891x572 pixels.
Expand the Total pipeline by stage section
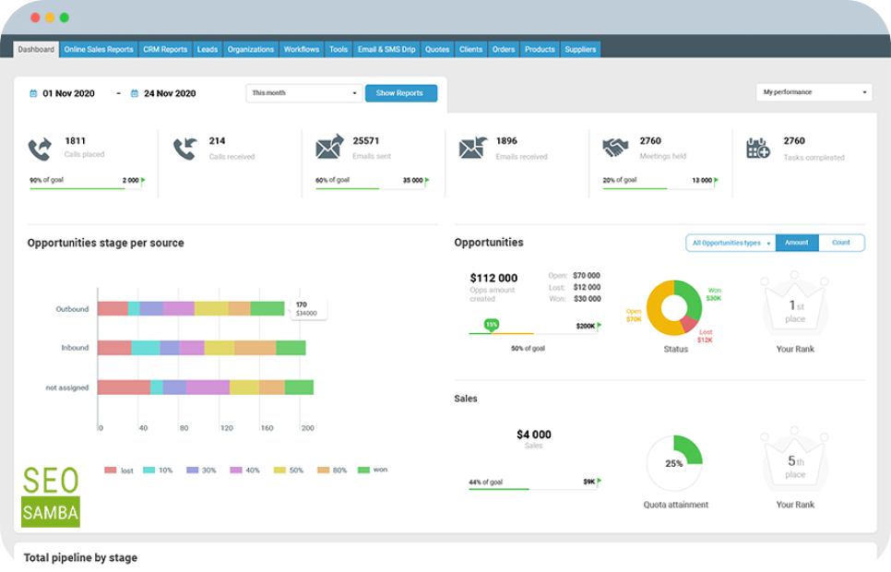[82, 557]
